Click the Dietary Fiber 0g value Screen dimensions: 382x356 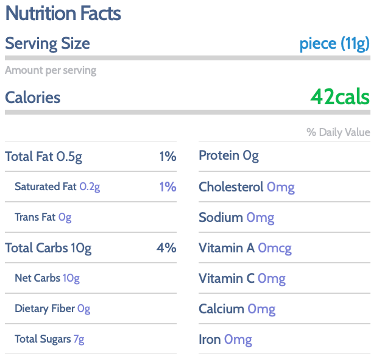(84, 308)
